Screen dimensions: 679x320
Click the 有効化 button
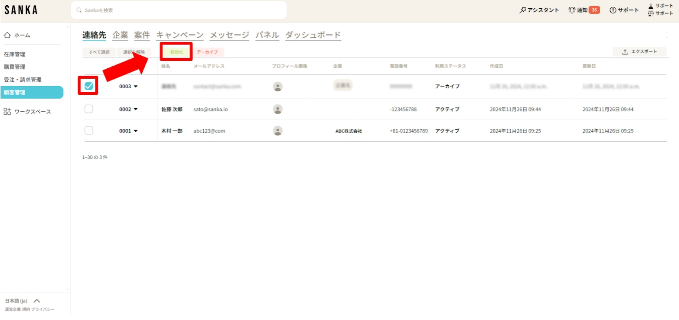pyautogui.click(x=176, y=52)
